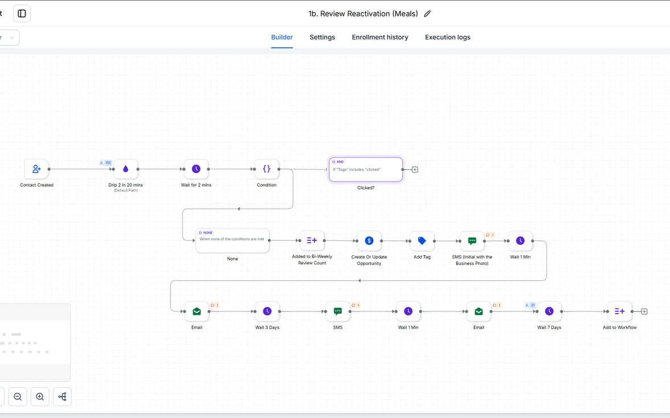This screenshot has width=670, height=418.
Task: Click the 102 contacts badge on Drip node
Action: click(x=105, y=163)
